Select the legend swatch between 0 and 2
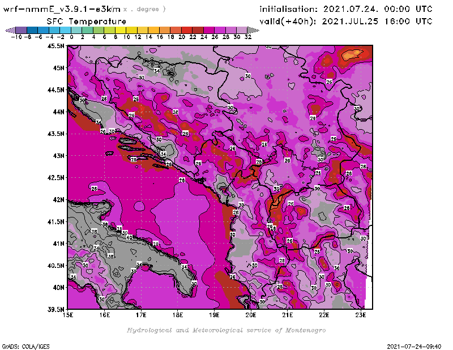453x350 pixels. [76, 30]
